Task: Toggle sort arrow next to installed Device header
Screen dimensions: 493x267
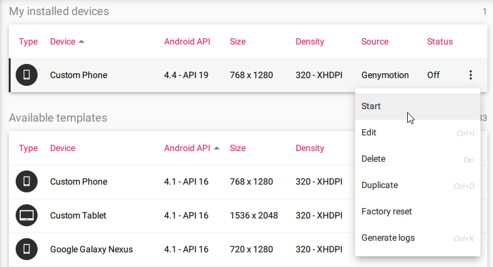Action: tap(81, 41)
